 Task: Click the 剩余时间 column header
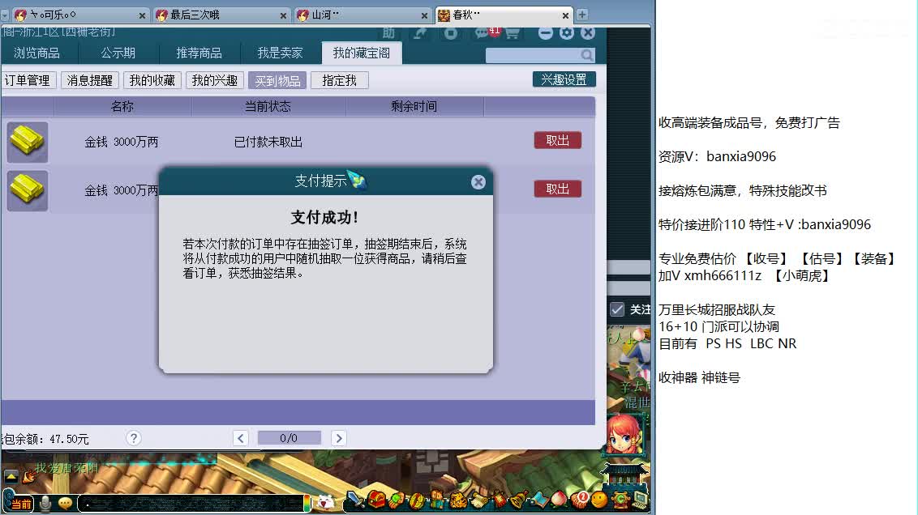tap(414, 106)
